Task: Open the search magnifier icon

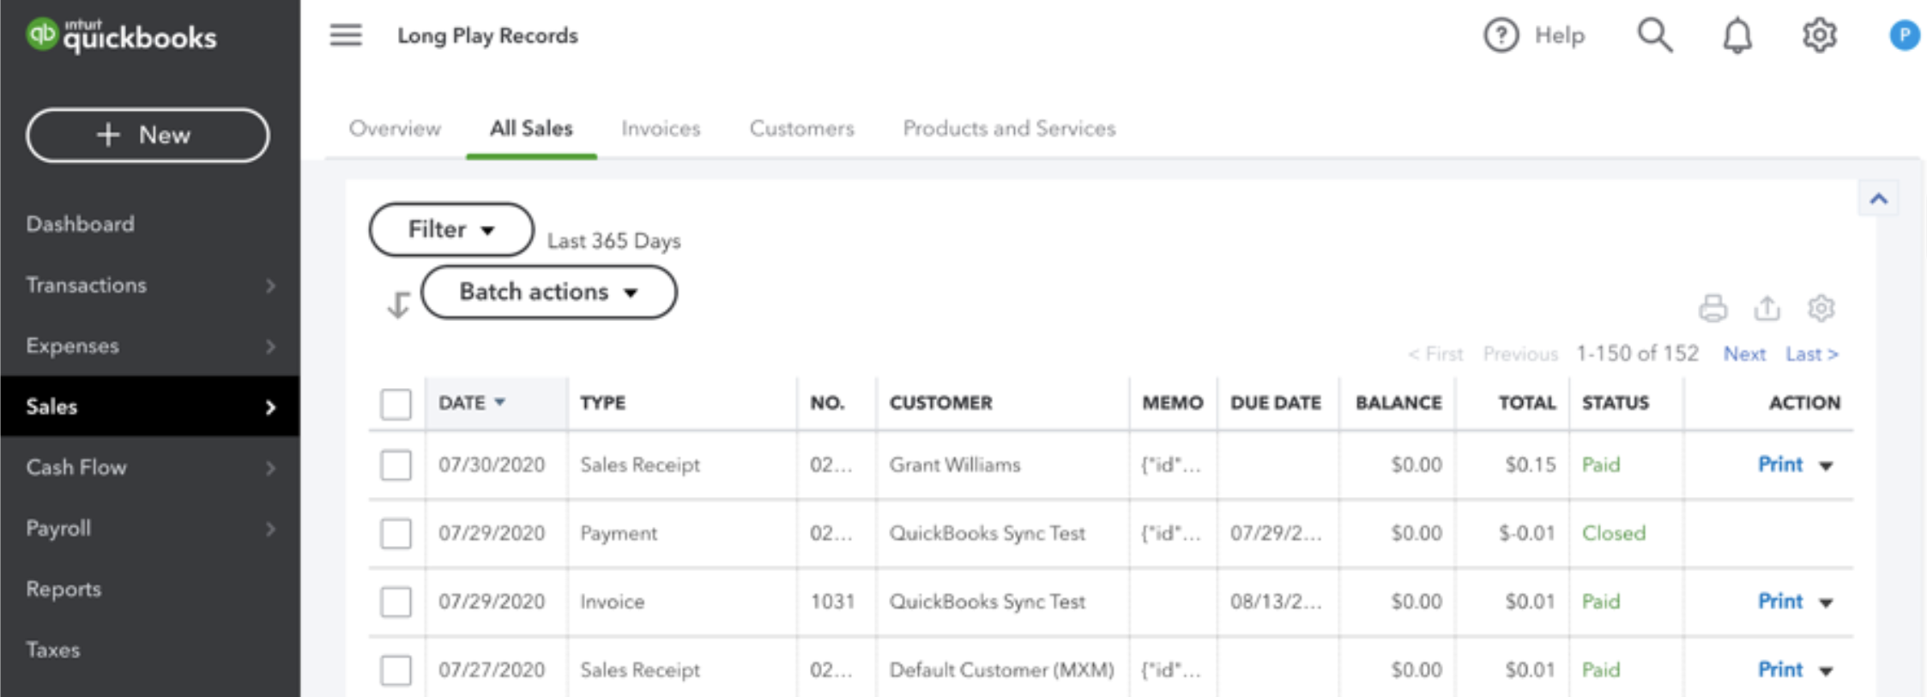Action: [x=1654, y=35]
